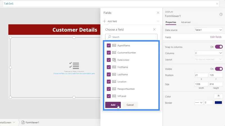Open the Columns count dropdown
The width and height of the screenshot is (225, 126).
[208, 53]
